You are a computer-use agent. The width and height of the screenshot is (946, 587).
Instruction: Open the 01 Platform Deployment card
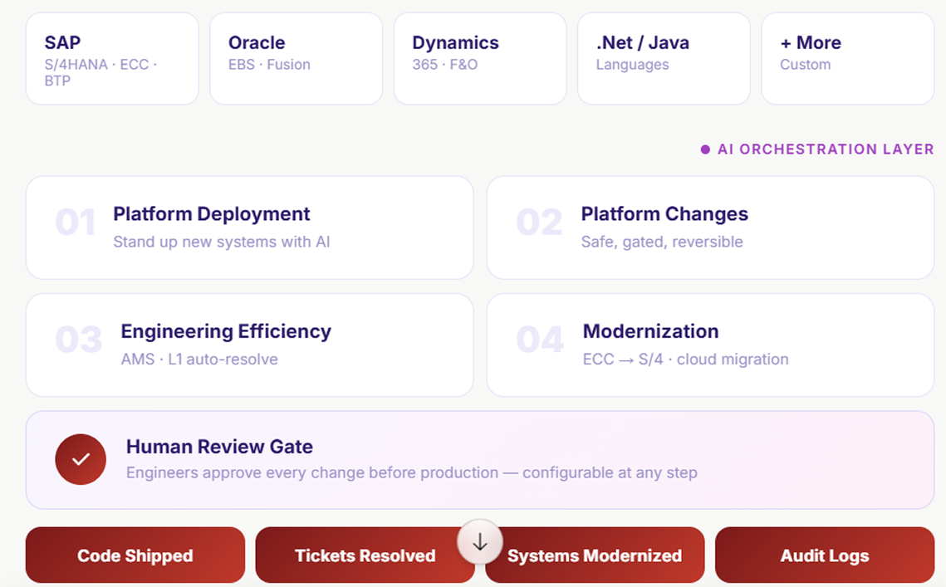click(x=250, y=227)
